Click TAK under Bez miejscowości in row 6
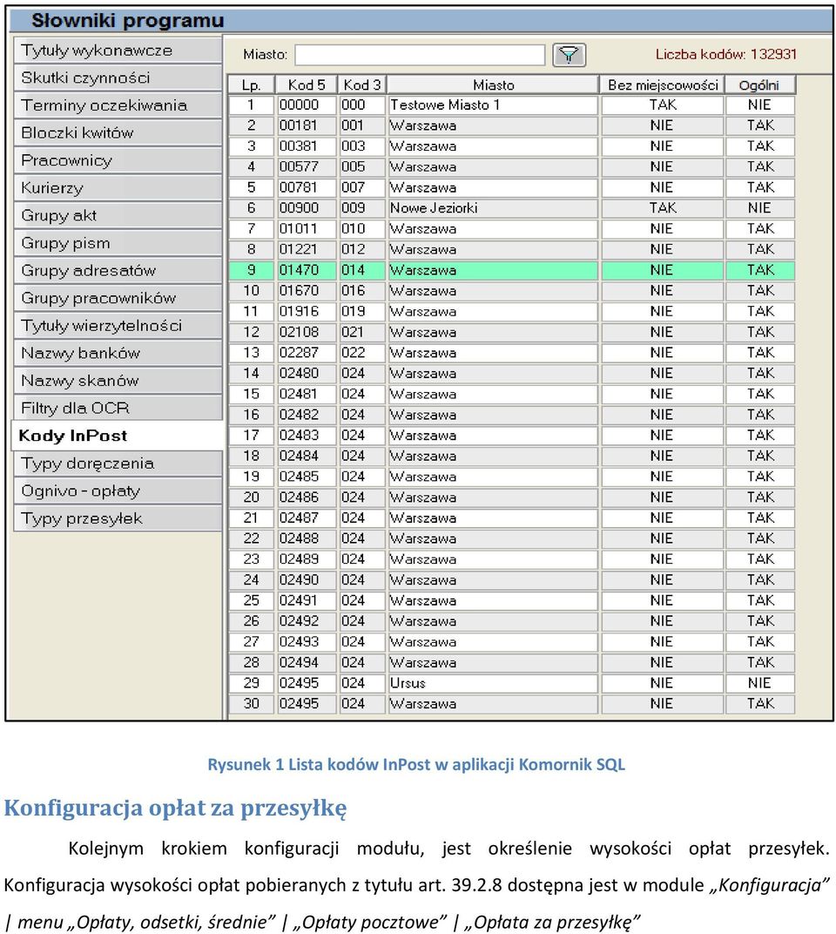Screen dimensions: 836x934 point(662,208)
